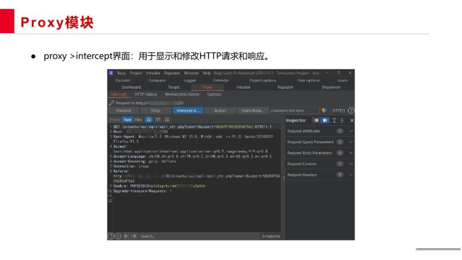The height and width of the screenshot is (260, 462).
Task: Open the Help menu
Action: [207, 73]
